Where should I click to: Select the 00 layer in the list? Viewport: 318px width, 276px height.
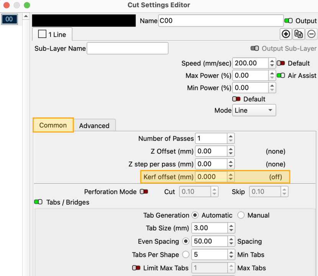click(x=9, y=19)
